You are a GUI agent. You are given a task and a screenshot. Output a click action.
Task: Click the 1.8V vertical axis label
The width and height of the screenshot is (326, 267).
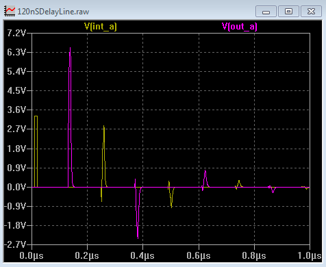tap(16, 149)
